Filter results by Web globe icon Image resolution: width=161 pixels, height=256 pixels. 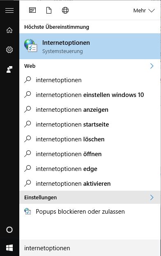coord(65,10)
